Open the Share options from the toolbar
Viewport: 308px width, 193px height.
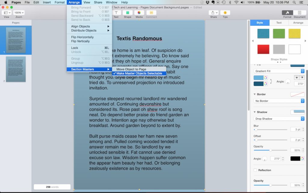(x=214, y=13)
